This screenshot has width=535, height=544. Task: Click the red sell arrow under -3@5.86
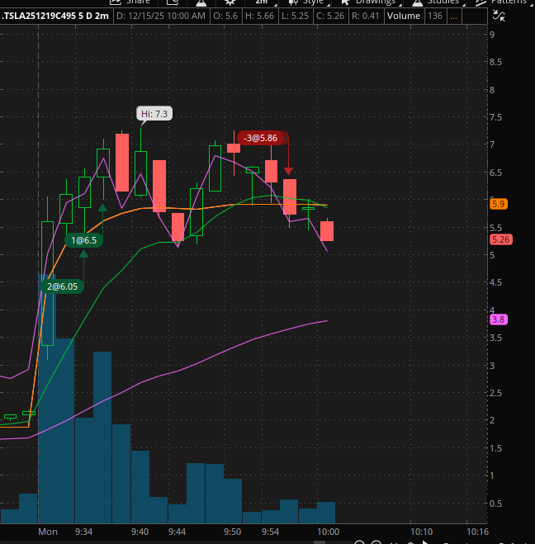click(x=288, y=171)
